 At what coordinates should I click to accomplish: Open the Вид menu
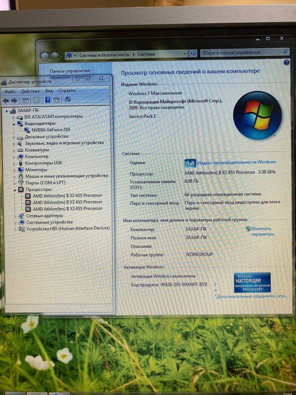[49, 91]
